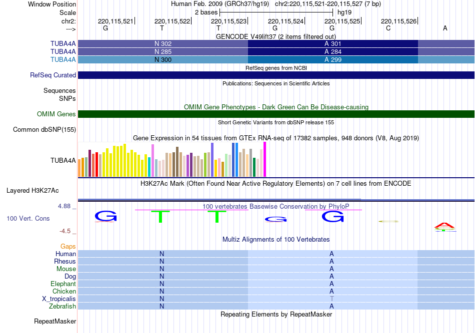Open the Publications: Sequences in Scientific Articles title
The width and height of the screenshot is (475, 333).
click(x=276, y=83)
